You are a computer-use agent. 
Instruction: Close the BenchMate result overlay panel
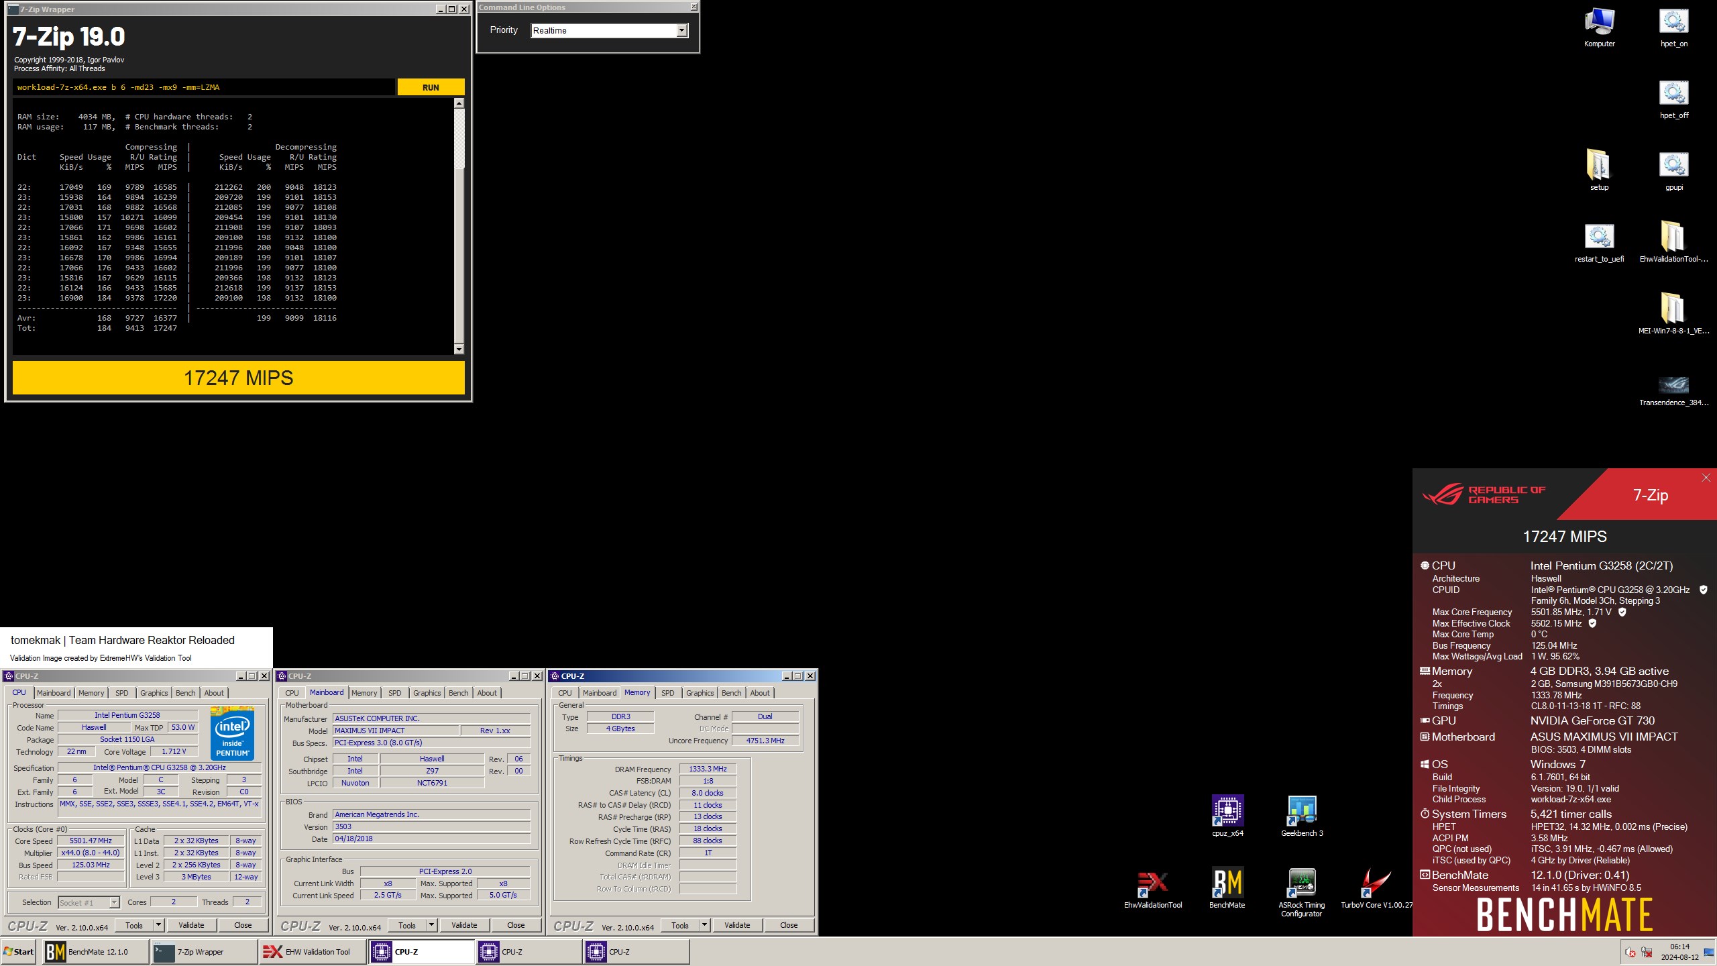pos(1706,478)
